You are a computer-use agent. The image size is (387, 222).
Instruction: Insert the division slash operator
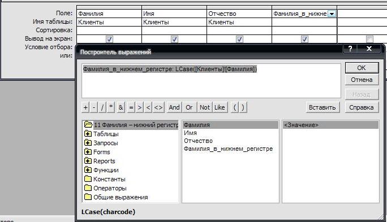[102, 107]
